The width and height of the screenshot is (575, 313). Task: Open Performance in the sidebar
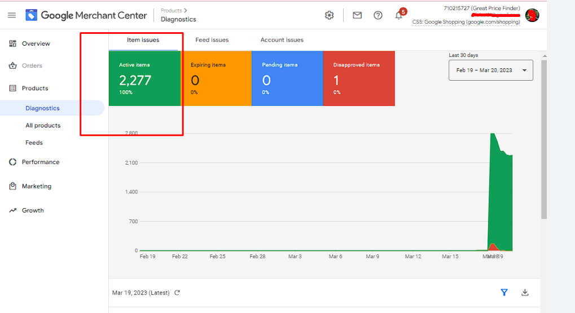[40, 162]
